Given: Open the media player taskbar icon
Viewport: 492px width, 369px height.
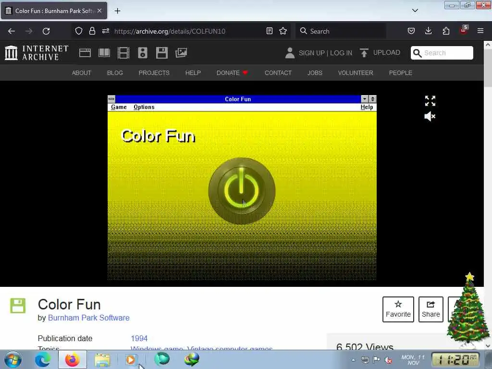Looking at the screenshot, I should coord(131,359).
